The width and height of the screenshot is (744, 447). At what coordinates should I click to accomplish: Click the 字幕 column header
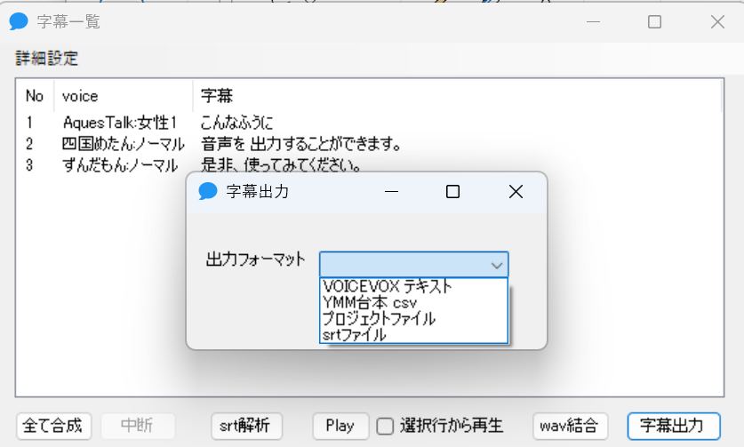pyautogui.click(x=458, y=96)
